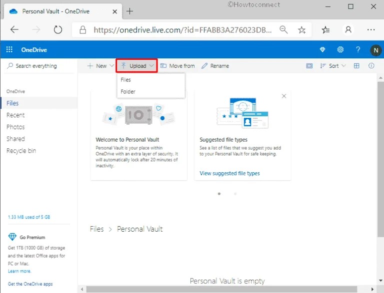
Task: Click the Personal Vault breadcrumb
Action: (x=139, y=229)
